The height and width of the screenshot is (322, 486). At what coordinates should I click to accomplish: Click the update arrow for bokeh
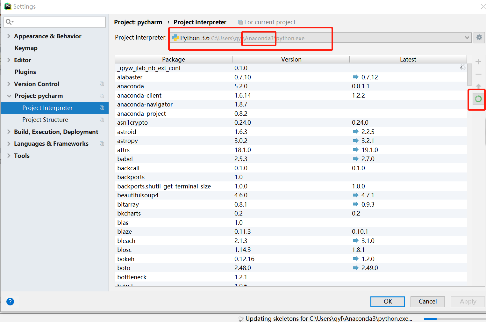click(x=355, y=259)
